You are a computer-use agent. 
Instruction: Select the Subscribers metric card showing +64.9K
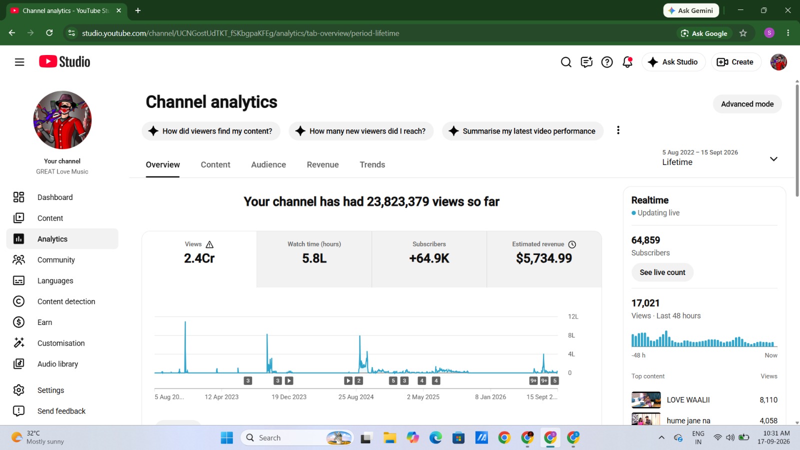point(429,259)
